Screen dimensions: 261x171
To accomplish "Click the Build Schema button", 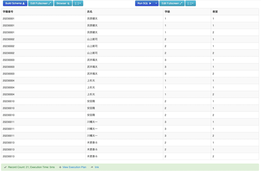I will [15, 3].
